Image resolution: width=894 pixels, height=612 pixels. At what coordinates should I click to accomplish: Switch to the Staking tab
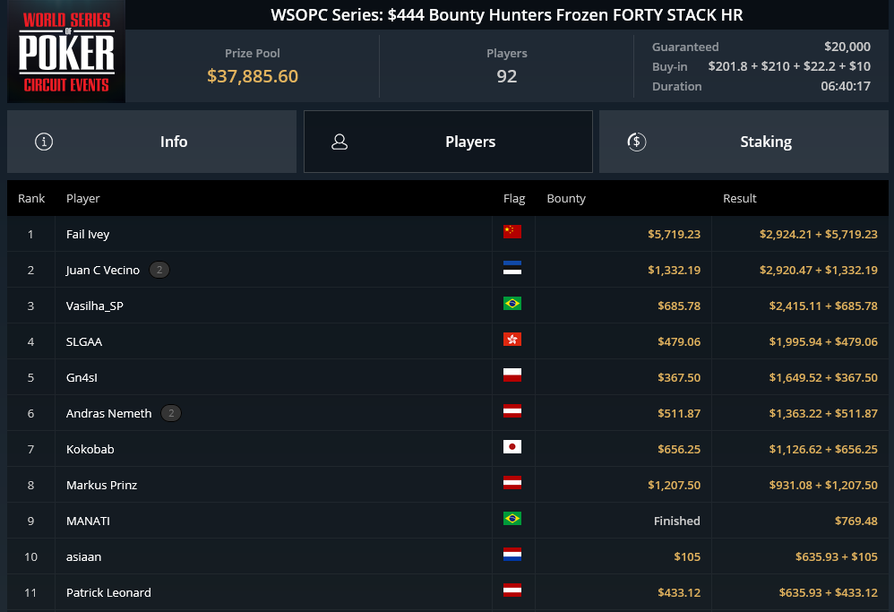744,142
